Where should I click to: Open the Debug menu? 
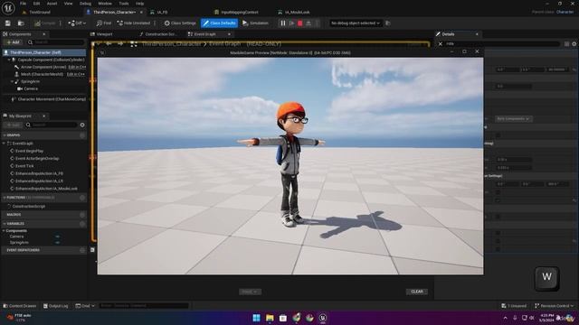click(85, 4)
